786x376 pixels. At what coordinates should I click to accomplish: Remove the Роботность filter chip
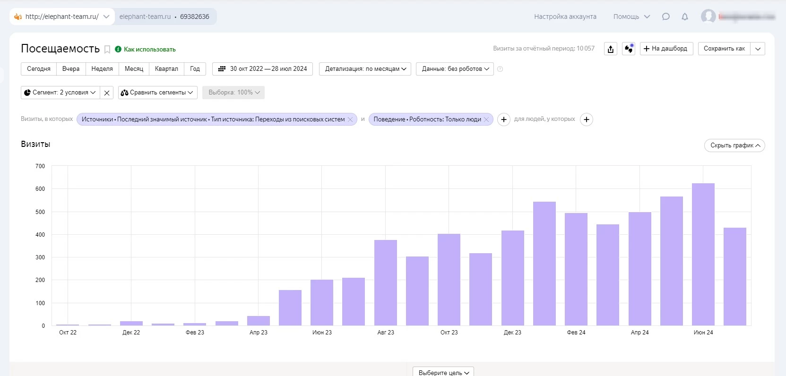click(486, 120)
